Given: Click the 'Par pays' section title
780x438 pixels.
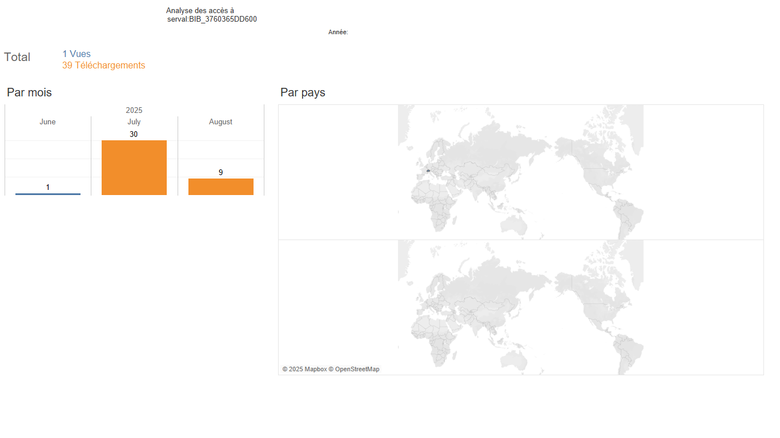Looking at the screenshot, I should pos(303,92).
